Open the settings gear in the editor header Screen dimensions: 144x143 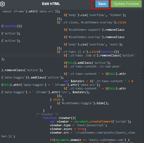pyautogui.click(x=2, y=4)
